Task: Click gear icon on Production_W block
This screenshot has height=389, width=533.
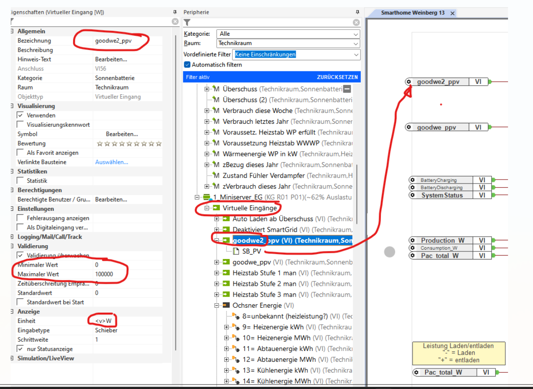Action: click(x=412, y=240)
